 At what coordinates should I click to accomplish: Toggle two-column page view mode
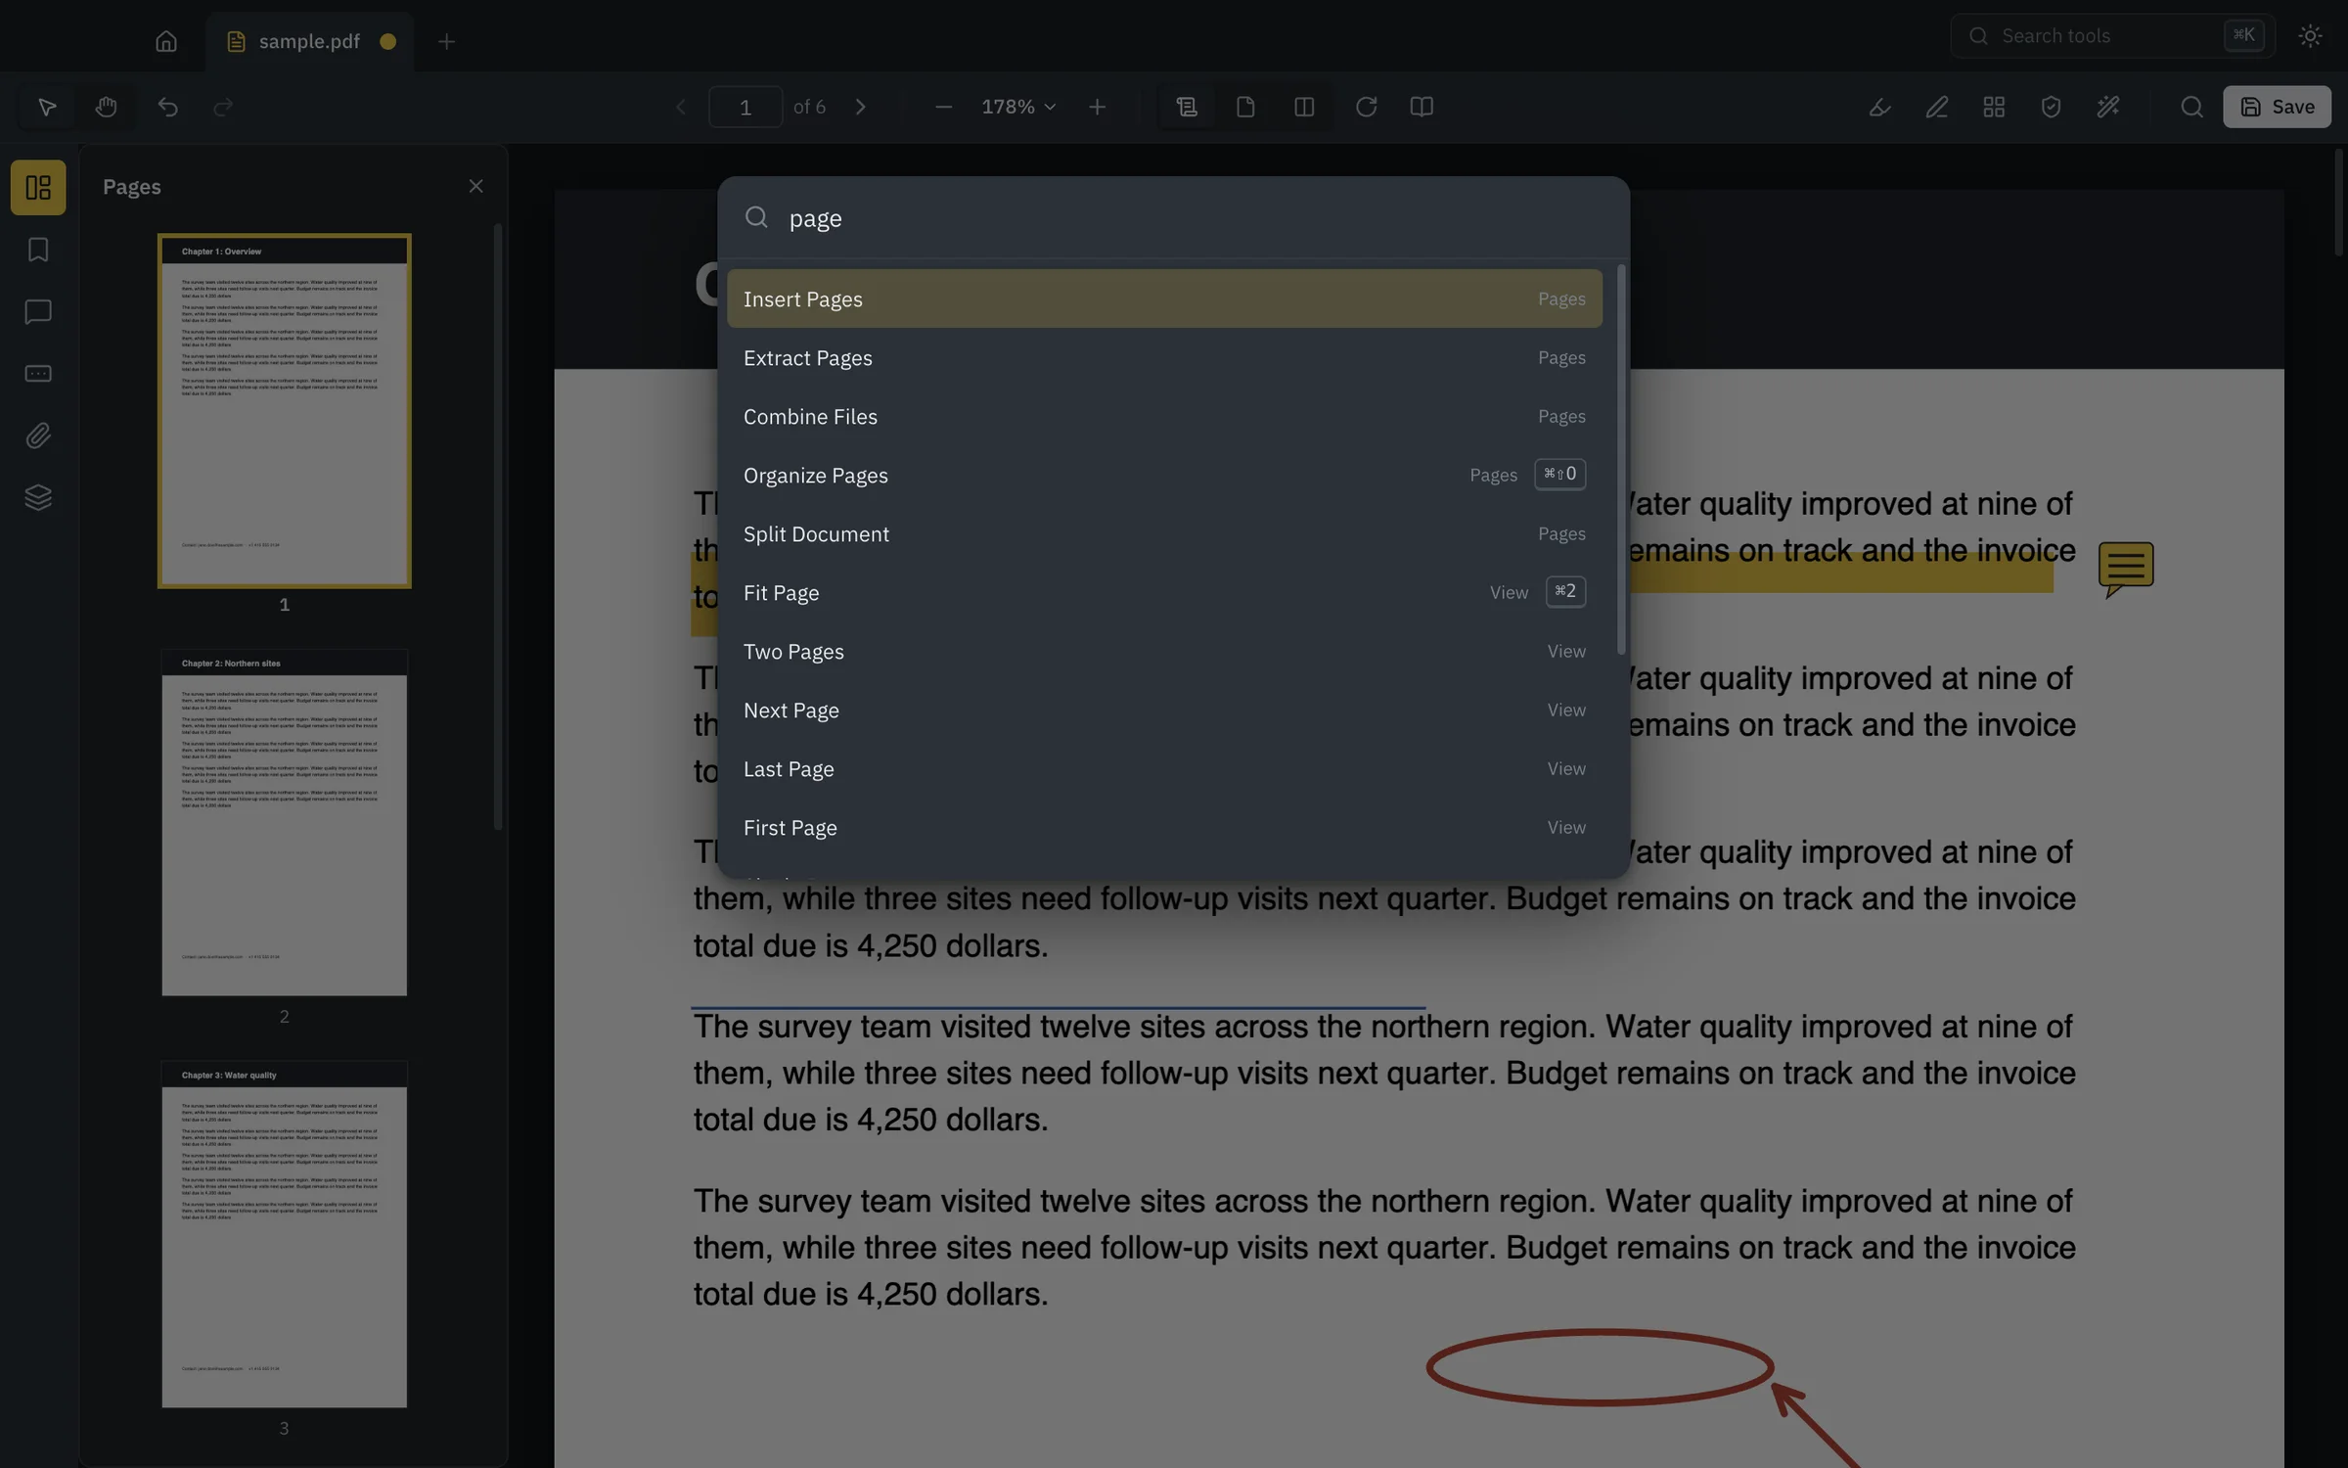(x=1304, y=107)
